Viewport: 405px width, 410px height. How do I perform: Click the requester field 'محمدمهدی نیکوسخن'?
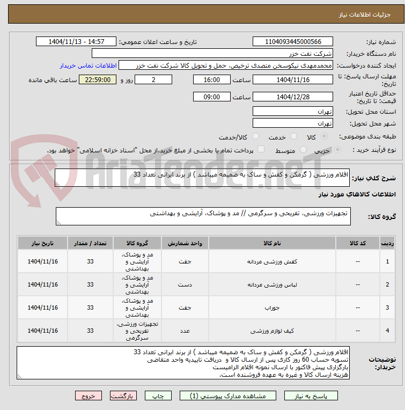pyautogui.click(x=226, y=65)
